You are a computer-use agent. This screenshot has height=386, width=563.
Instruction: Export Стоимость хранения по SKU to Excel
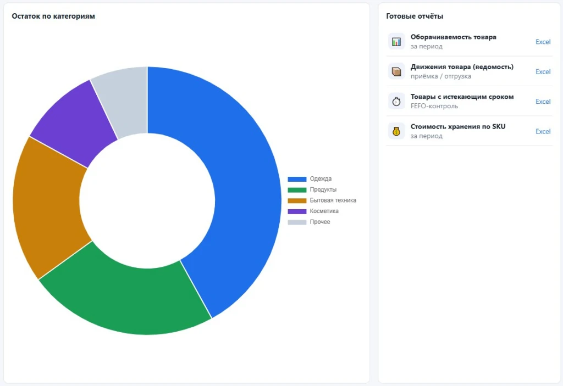point(543,131)
